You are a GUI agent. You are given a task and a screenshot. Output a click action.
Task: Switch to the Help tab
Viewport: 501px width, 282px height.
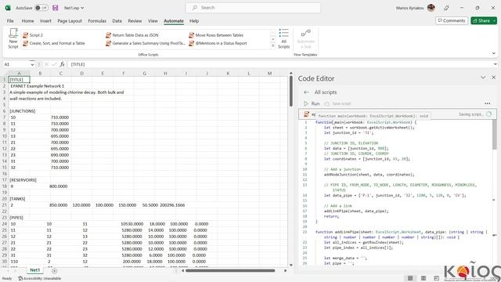(x=194, y=21)
